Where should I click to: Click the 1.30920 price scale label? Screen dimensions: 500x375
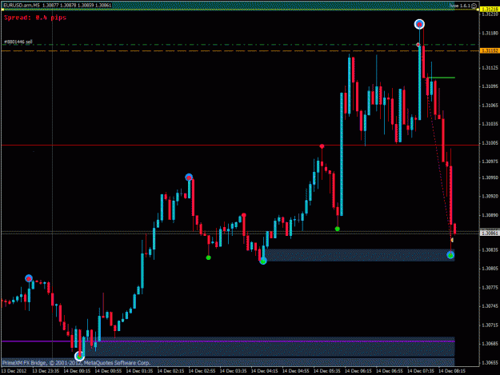coord(490,196)
